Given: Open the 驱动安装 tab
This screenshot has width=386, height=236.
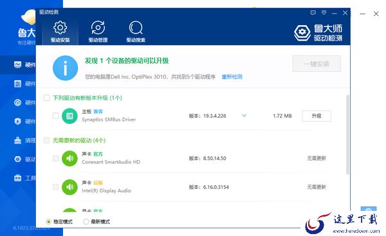Looking at the screenshot, I should click(x=60, y=32).
